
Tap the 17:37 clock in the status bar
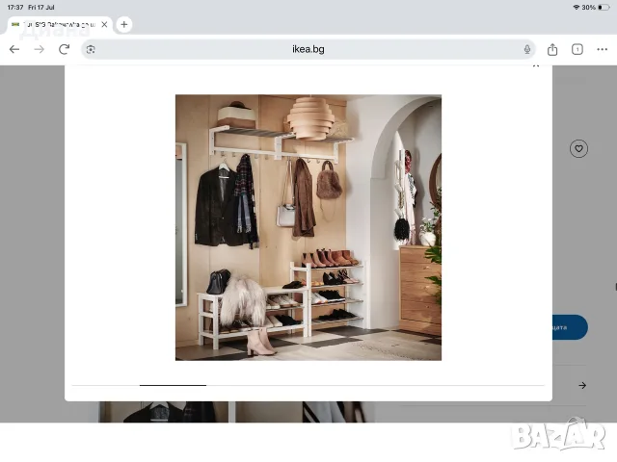pyautogui.click(x=15, y=7)
